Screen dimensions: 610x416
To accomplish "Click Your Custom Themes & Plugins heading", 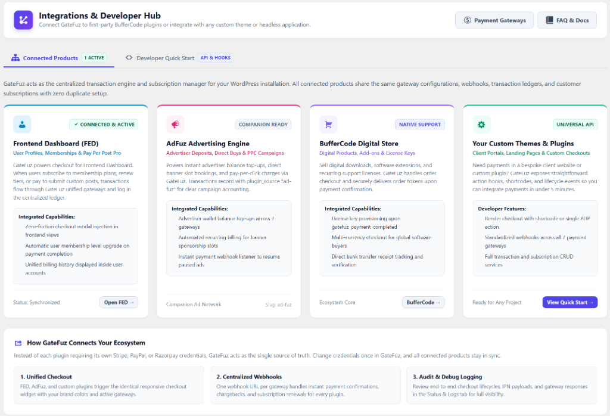I will click(x=523, y=144).
